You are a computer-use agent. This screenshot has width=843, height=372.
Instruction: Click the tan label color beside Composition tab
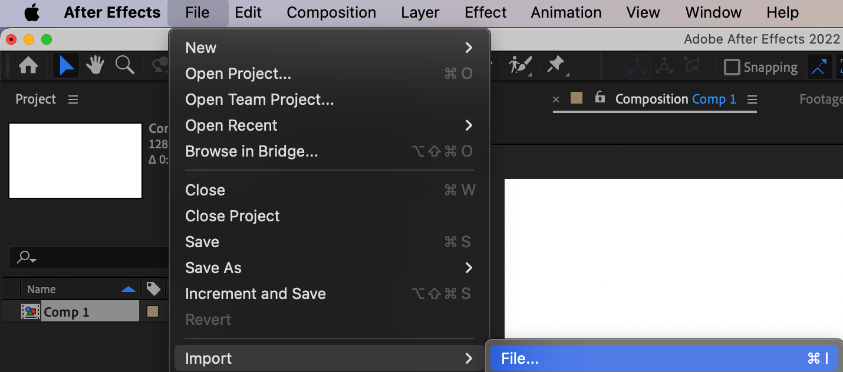pos(577,98)
